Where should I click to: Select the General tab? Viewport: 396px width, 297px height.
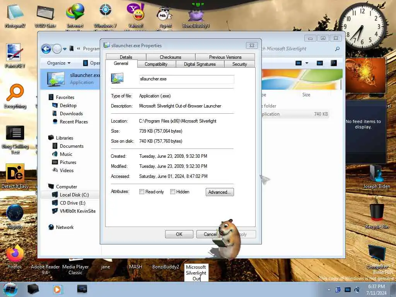tap(121, 64)
